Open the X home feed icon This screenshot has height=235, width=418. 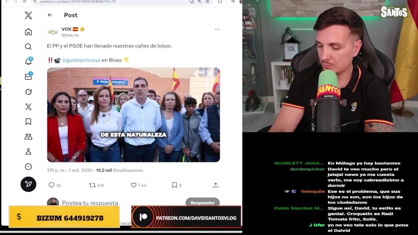pyautogui.click(x=28, y=32)
